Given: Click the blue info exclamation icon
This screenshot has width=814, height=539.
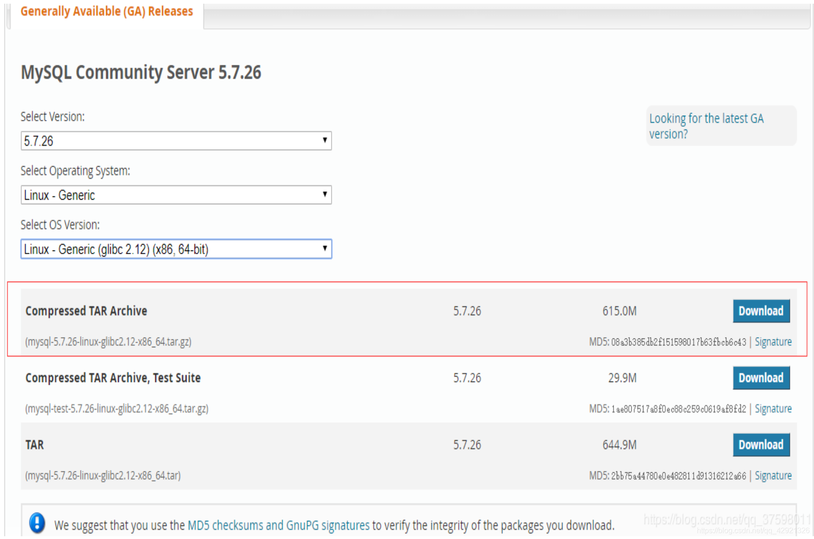Looking at the screenshot, I should (37, 523).
